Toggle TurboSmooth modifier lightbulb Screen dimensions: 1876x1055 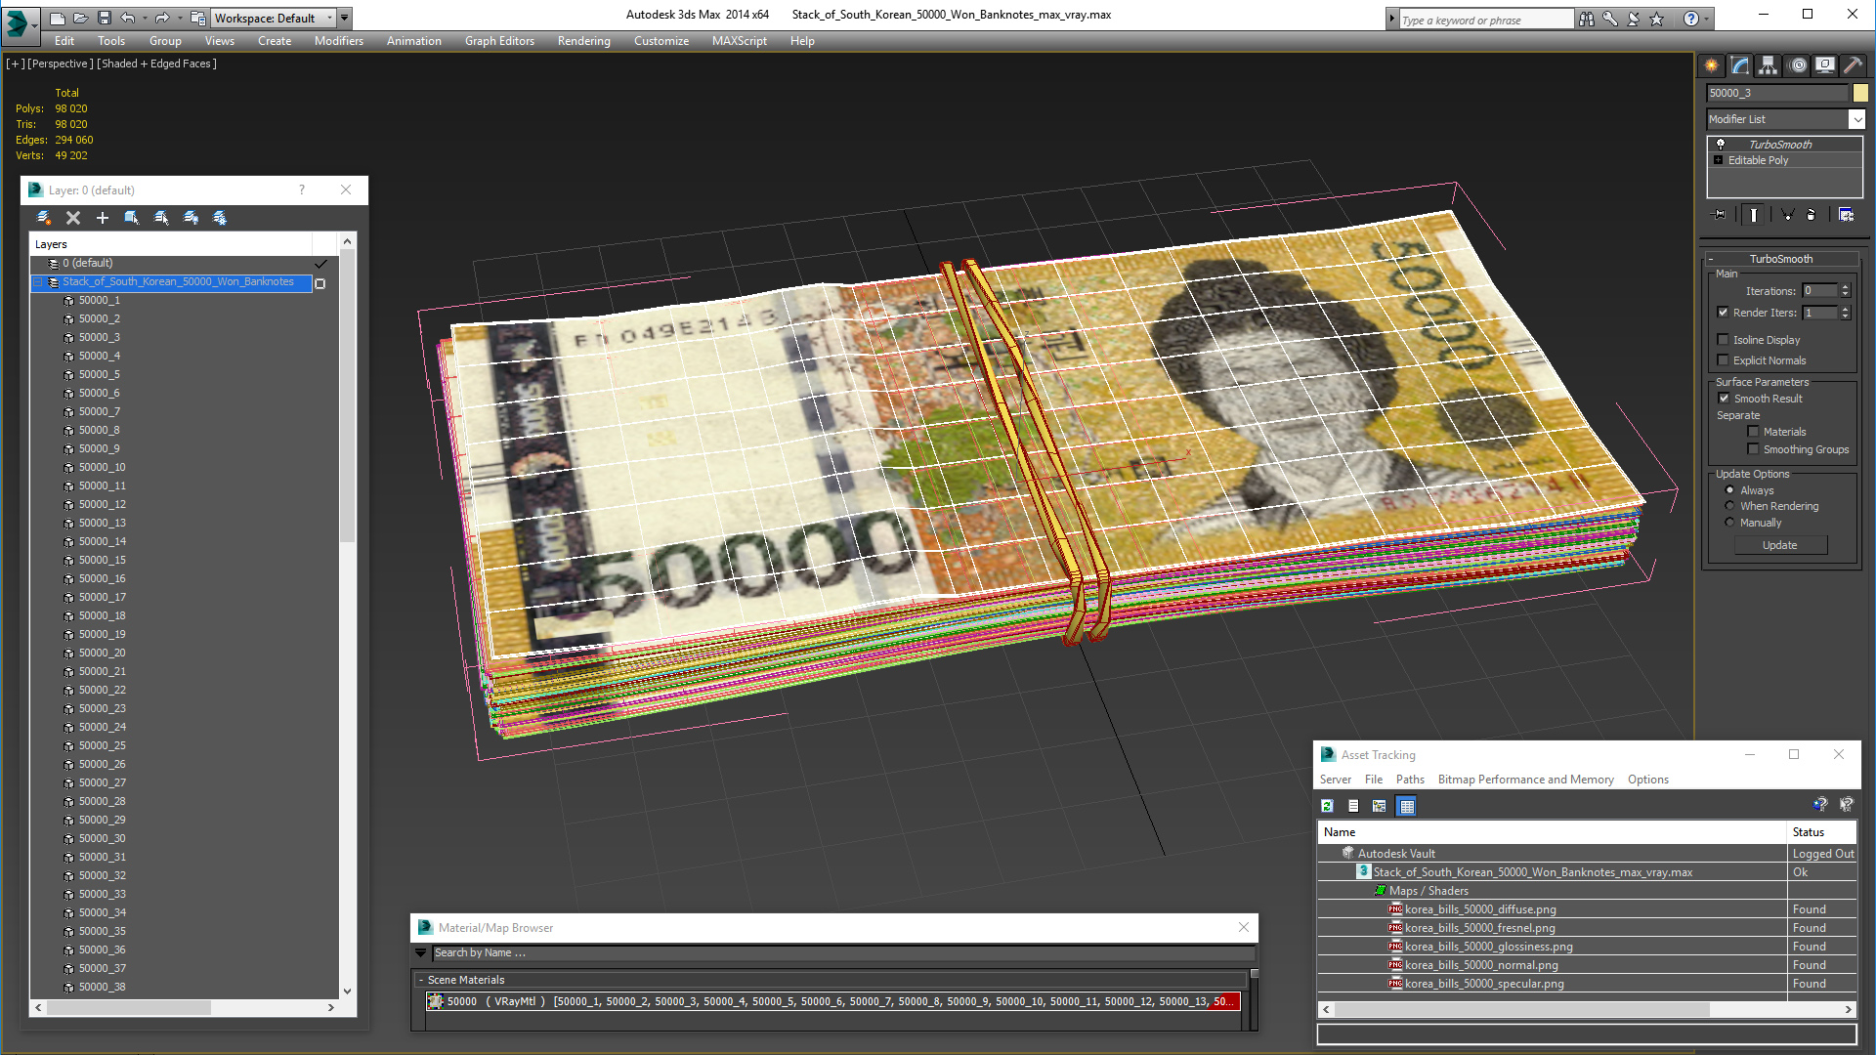[x=1721, y=145]
